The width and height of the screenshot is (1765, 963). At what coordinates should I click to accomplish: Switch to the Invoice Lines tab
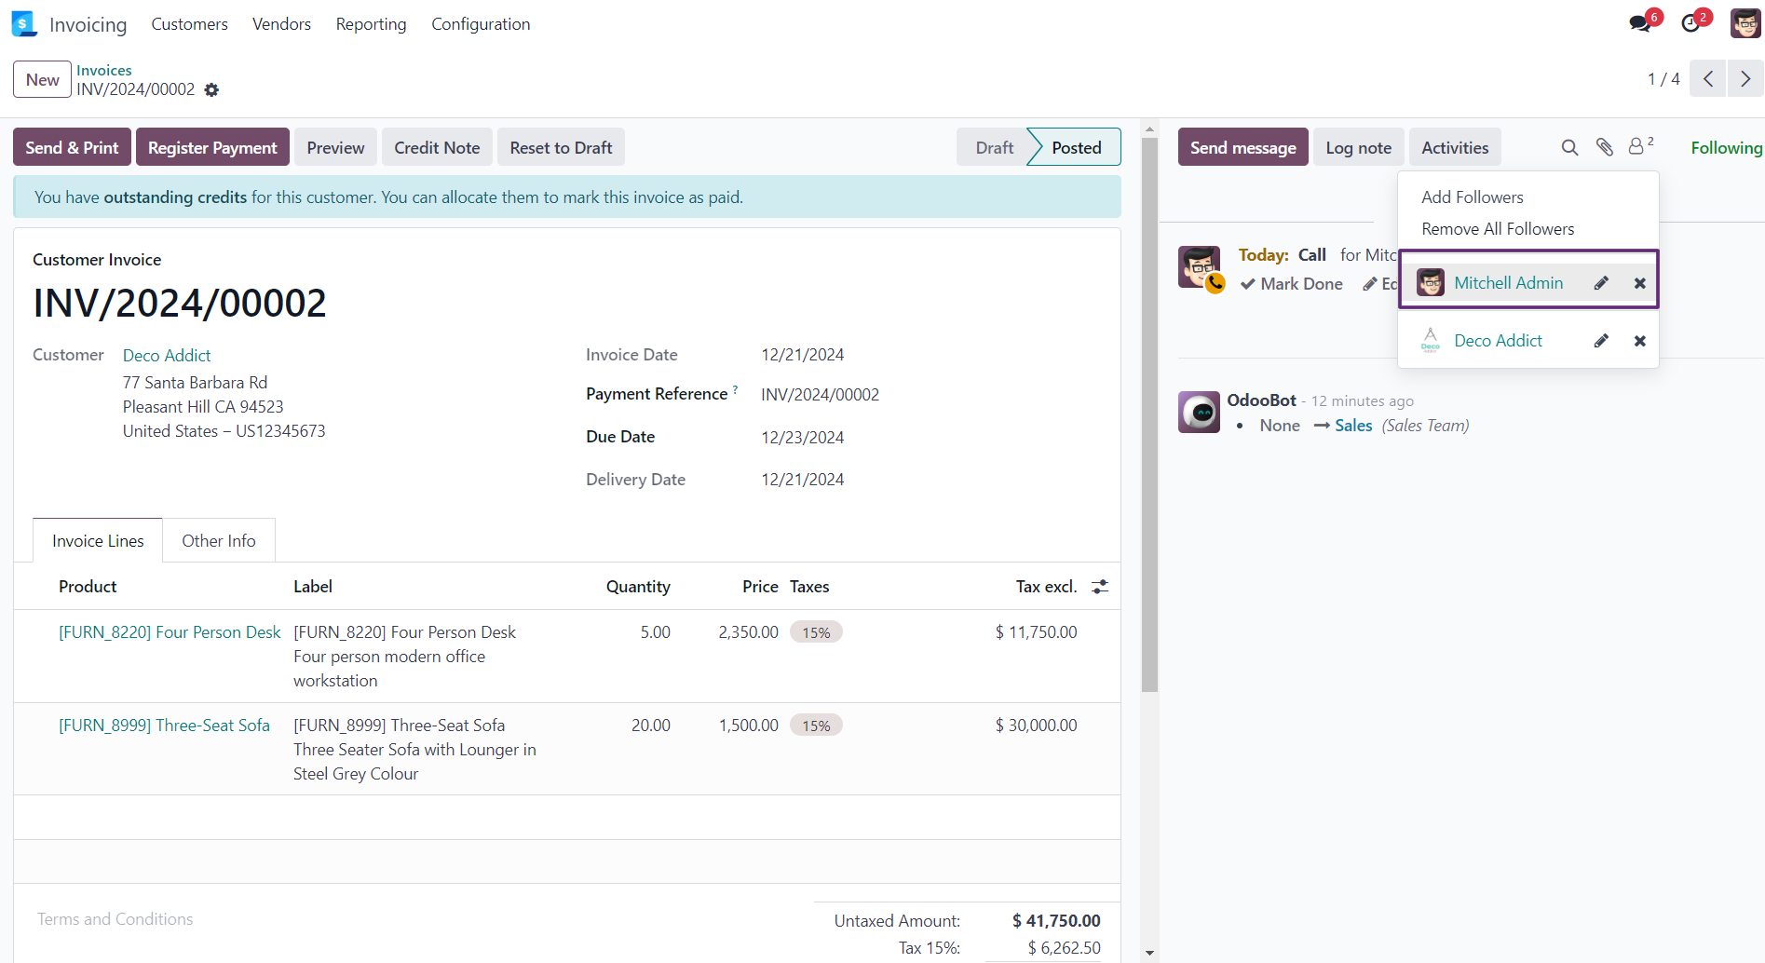pyautogui.click(x=98, y=541)
